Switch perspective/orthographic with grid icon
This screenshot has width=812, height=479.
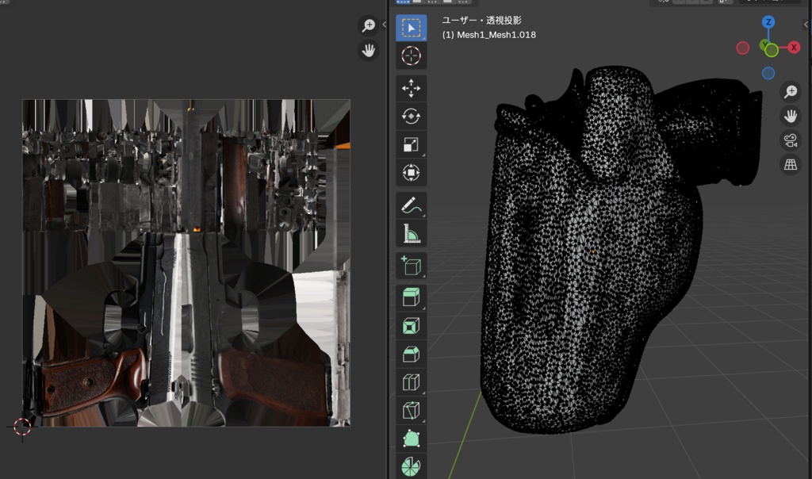tap(791, 165)
